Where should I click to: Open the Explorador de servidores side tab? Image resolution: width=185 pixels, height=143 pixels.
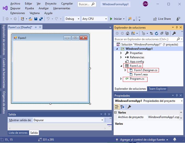pos(4,40)
